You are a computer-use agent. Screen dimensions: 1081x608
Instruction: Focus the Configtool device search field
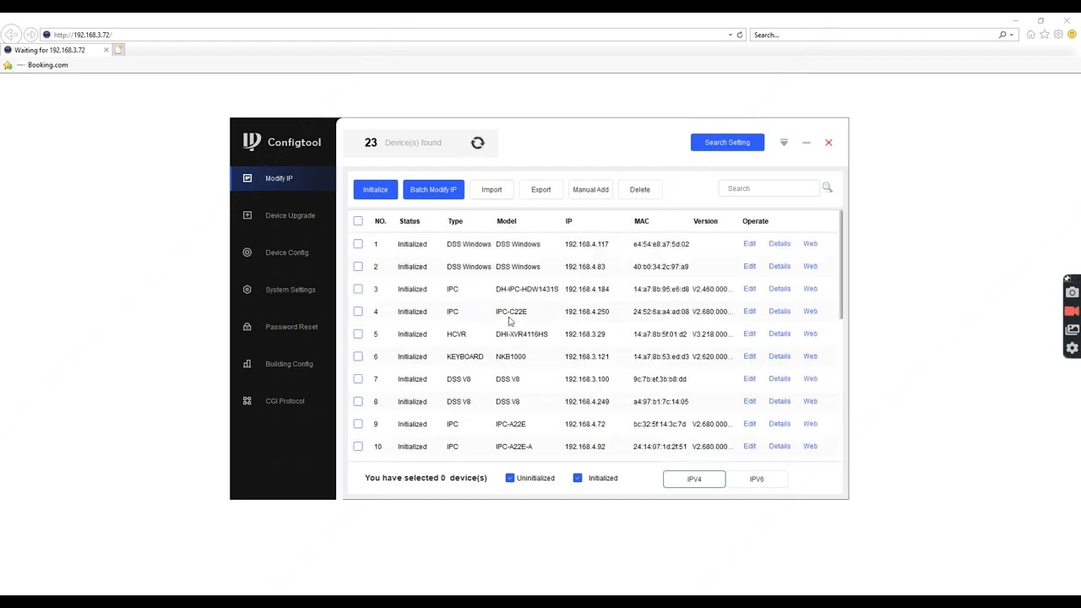(x=769, y=188)
